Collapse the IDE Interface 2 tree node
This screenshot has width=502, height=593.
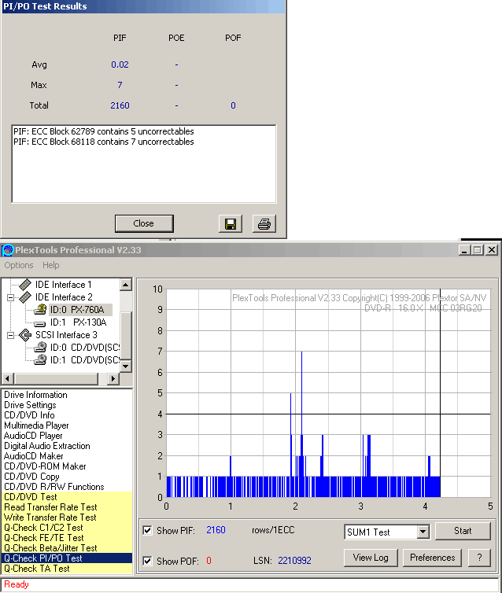11,297
